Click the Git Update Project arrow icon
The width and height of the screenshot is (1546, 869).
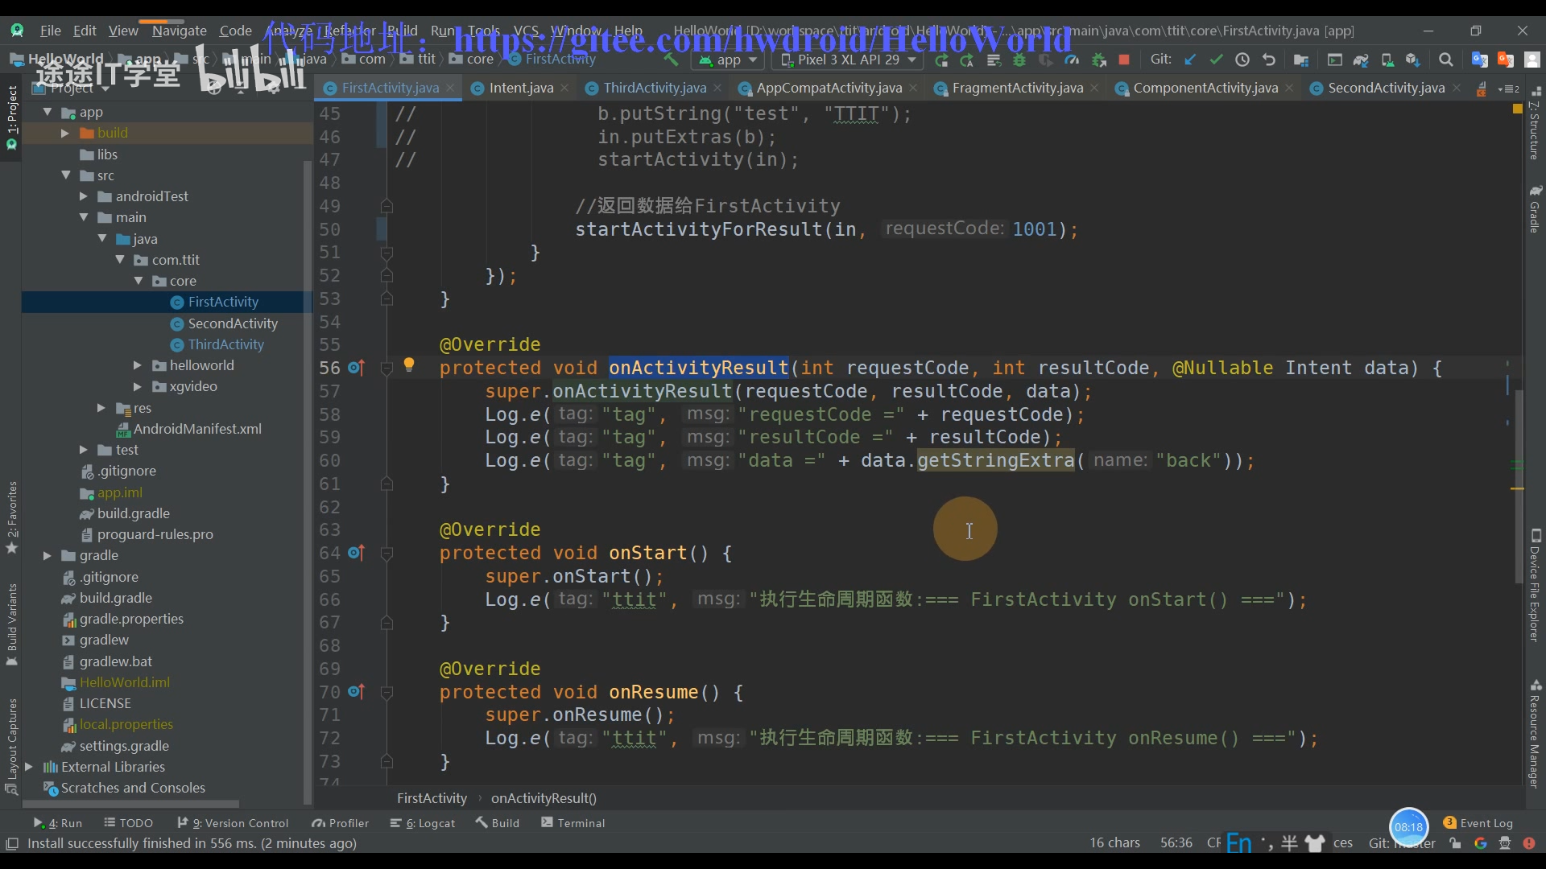click(x=1190, y=60)
